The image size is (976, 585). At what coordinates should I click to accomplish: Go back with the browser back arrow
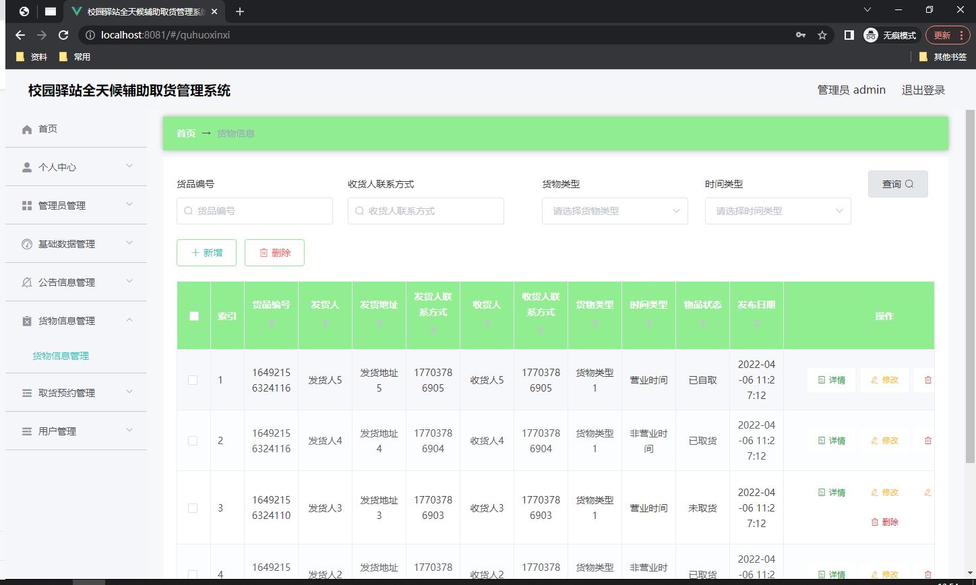pyautogui.click(x=20, y=35)
